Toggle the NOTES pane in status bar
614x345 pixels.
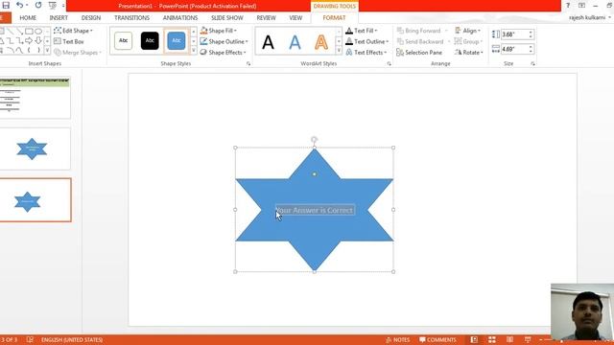pyautogui.click(x=398, y=340)
